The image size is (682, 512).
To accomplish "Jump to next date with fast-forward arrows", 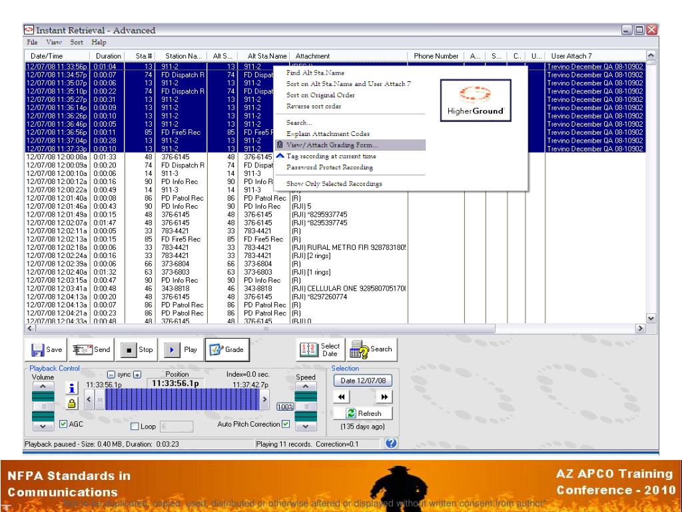I will (384, 397).
